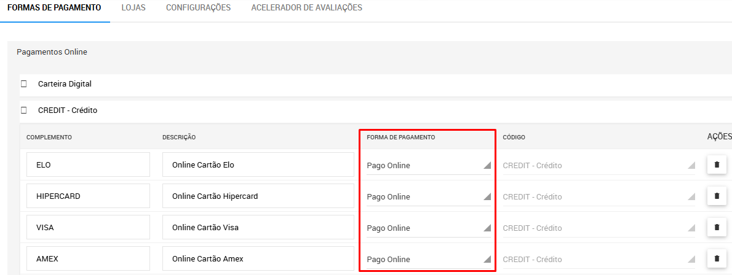Click the COMPLEMENTO column header
This screenshot has width=732, height=275.
[49, 137]
